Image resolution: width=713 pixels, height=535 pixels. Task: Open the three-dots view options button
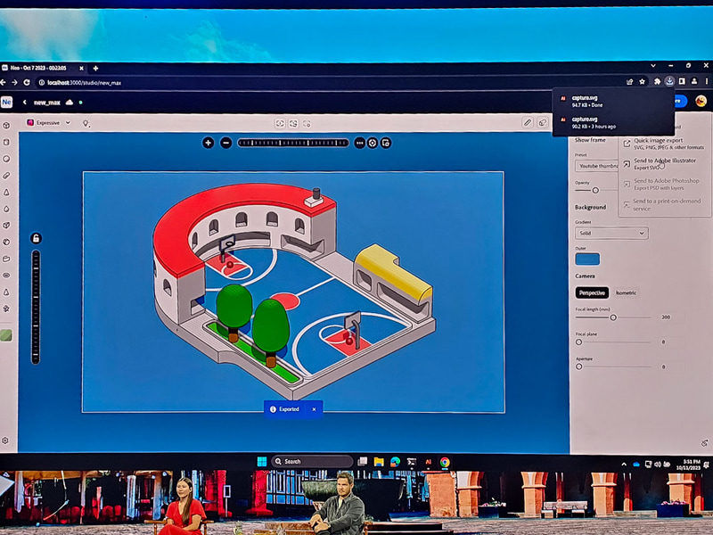click(x=359, y=143)
